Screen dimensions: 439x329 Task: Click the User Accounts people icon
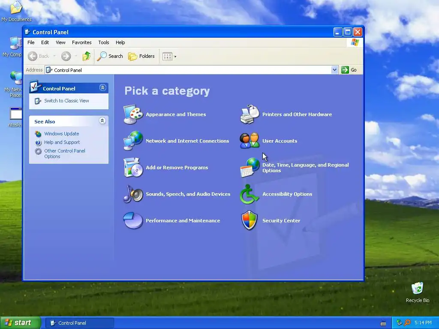(x=250, y=141)
